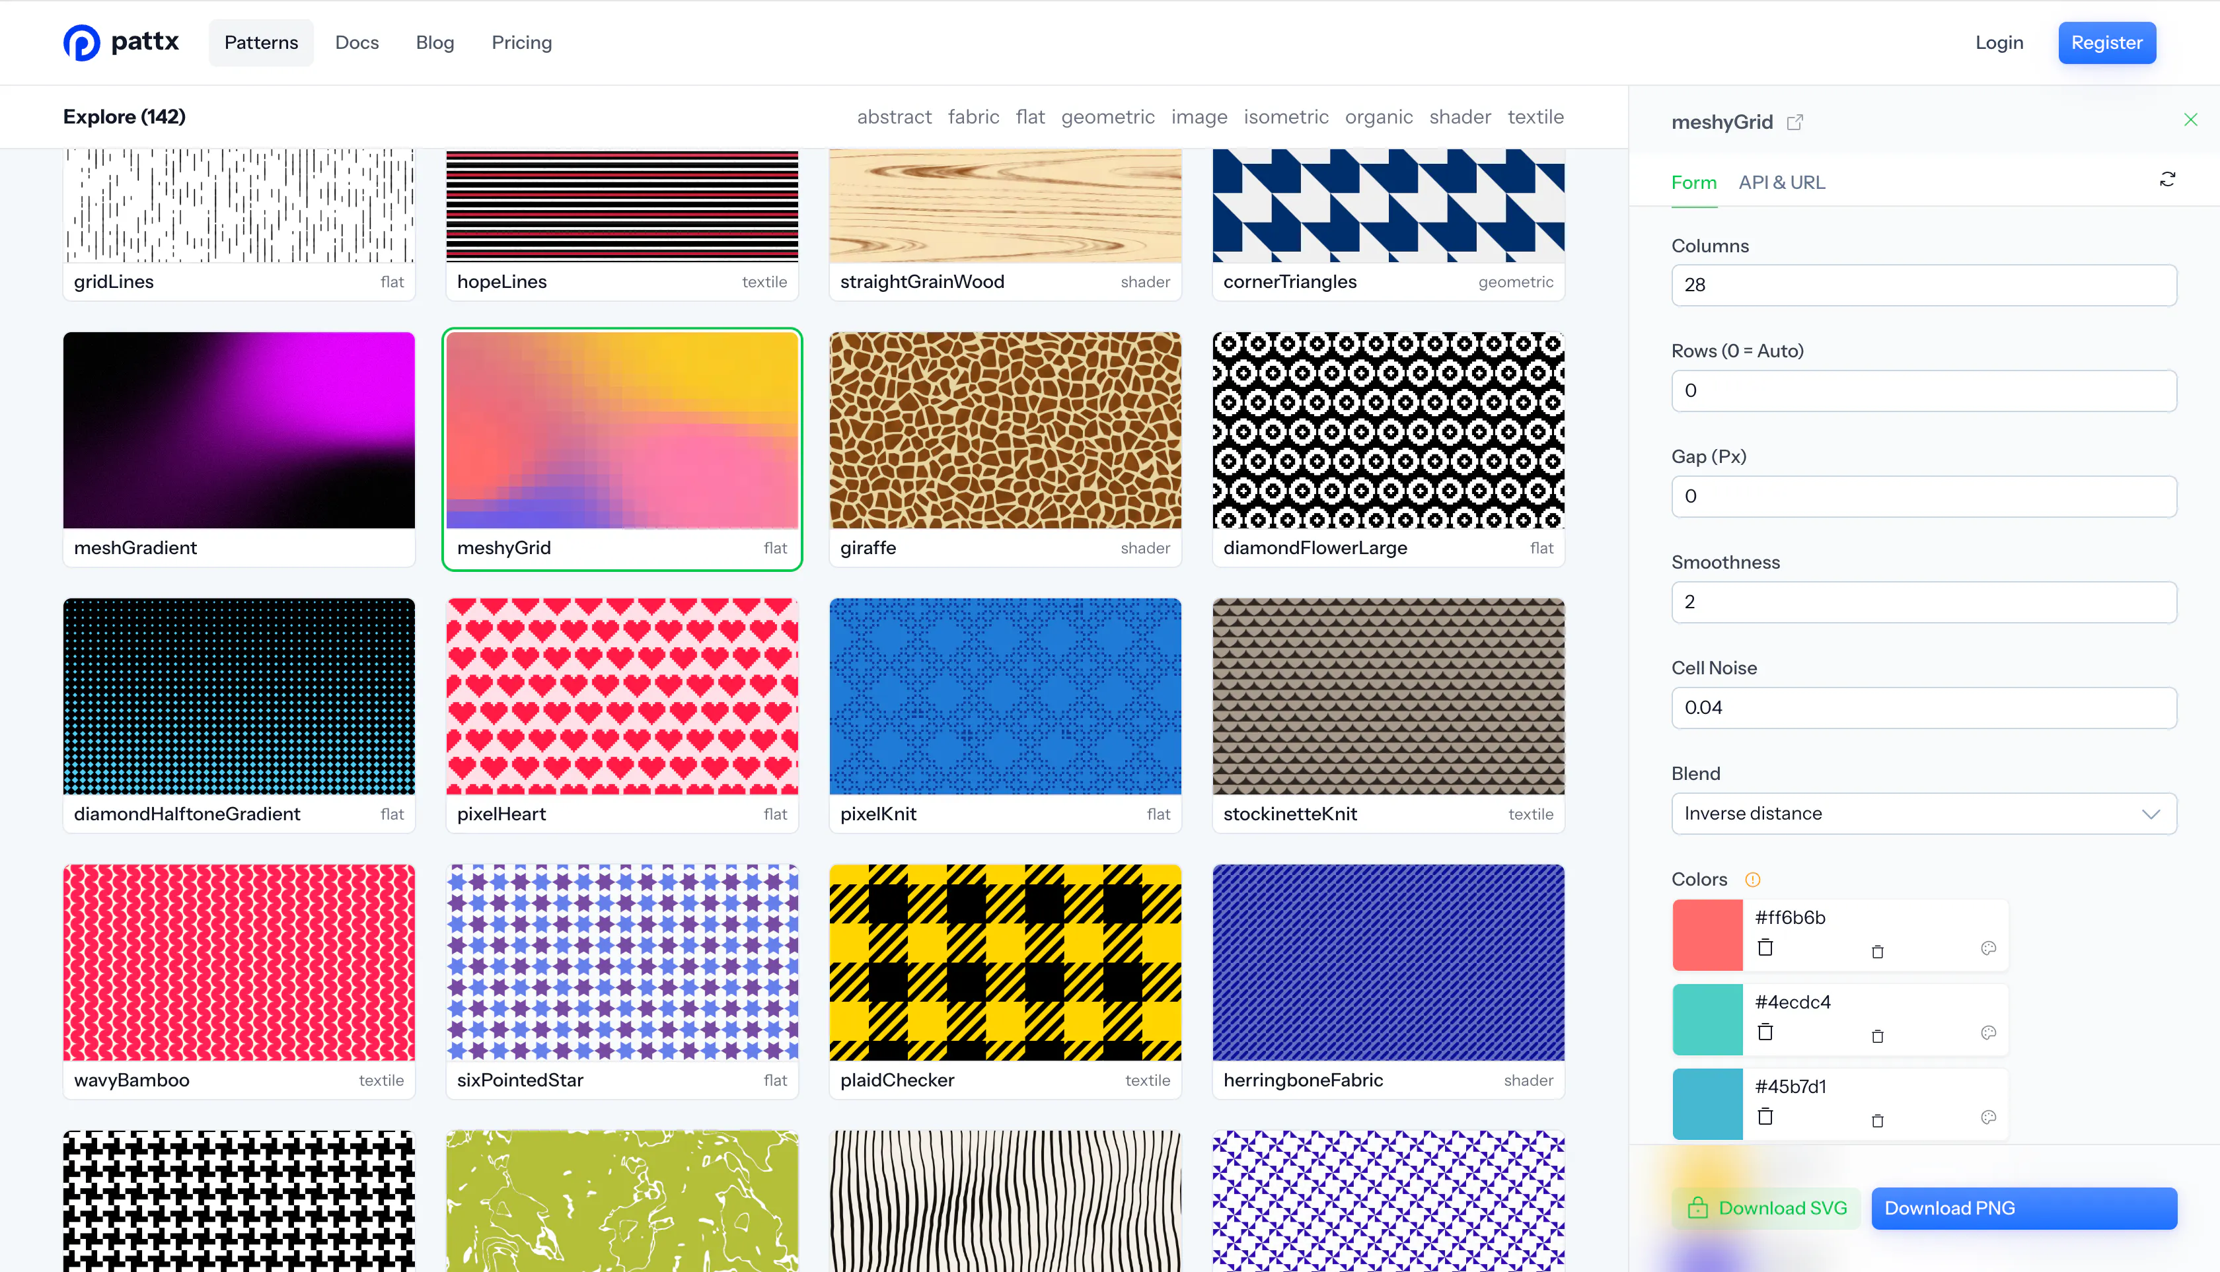Filter patterns by the textile category in Explore bar
The image size is (2220, 1272).
1535,117
